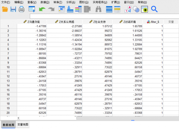Click the horizontal scrollbar left arrow
The height and width of the screenshot is (129, 179).
18,118
